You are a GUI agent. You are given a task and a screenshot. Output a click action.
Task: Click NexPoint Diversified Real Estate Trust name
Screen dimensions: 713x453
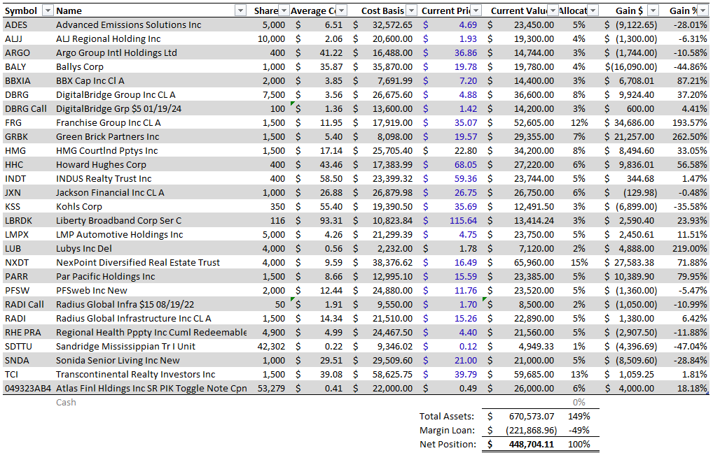pyautogui.click(x=138, y=263)
